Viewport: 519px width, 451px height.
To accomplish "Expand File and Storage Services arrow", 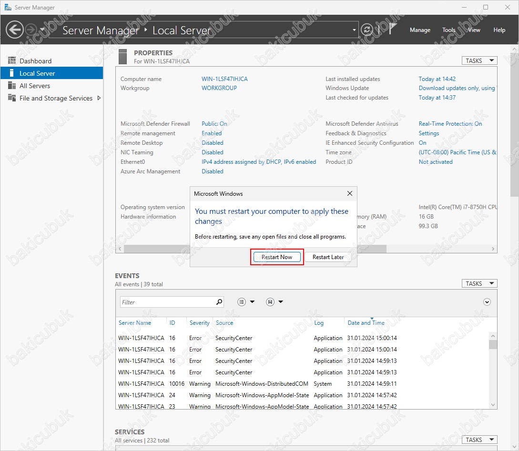I will [x=99, y=98].
